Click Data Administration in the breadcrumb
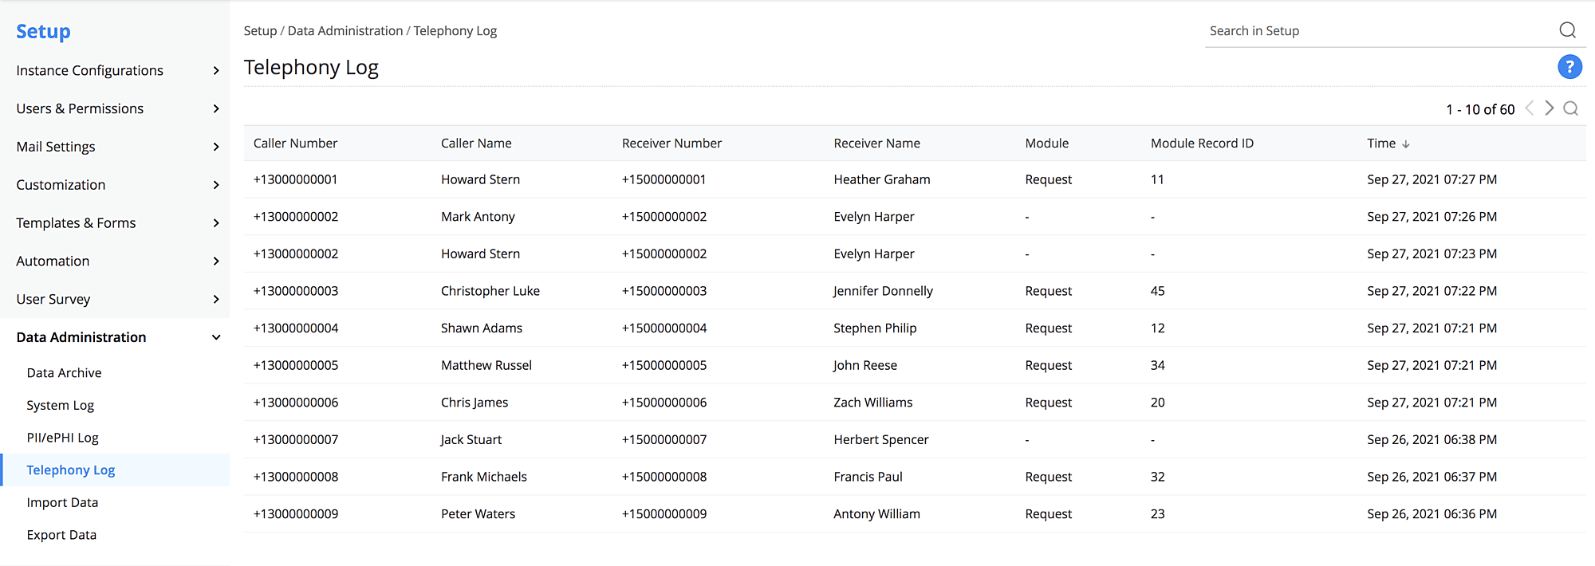This screenshot has height=566, width=1595. tap(345, 31)
